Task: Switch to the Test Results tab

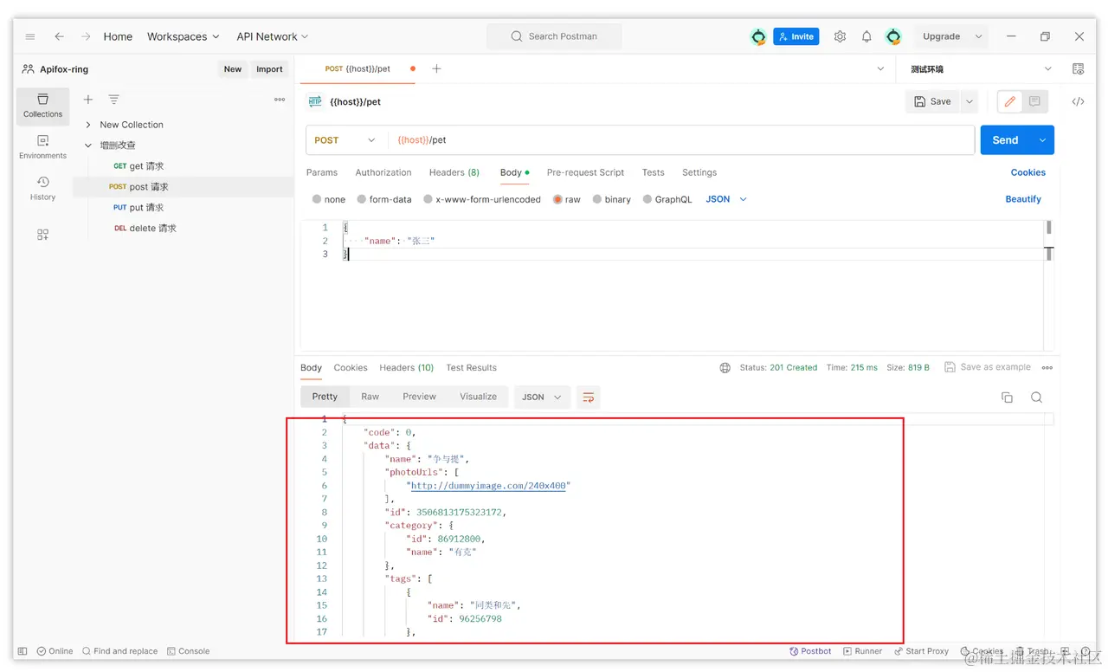Action: (x=472, y=367)
